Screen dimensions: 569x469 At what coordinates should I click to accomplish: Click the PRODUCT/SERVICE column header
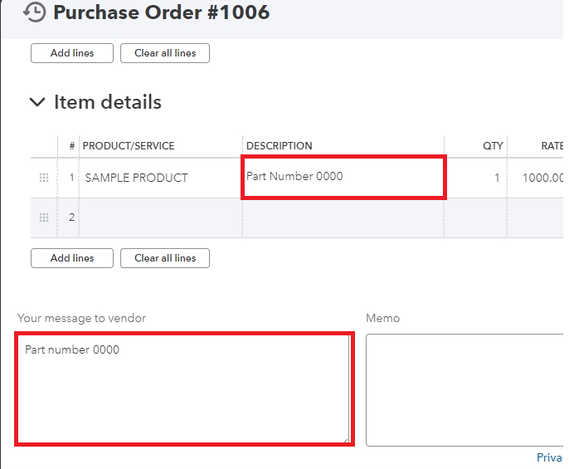[129, 145]
